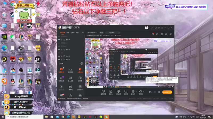Edit the 英雄联盟 category with pencil icon
Viewport: 213px width, 119px height.
point(100,35)
